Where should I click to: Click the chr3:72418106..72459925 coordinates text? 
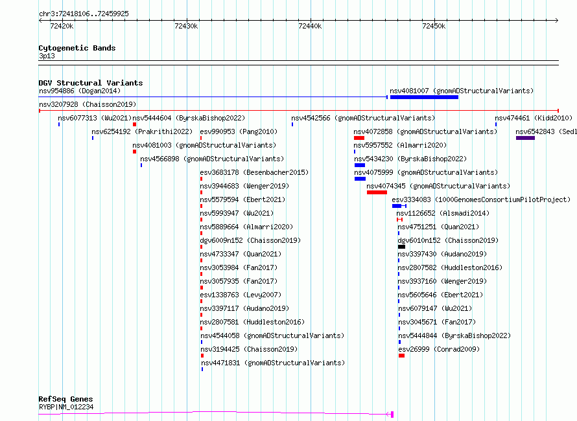[84, 14]
